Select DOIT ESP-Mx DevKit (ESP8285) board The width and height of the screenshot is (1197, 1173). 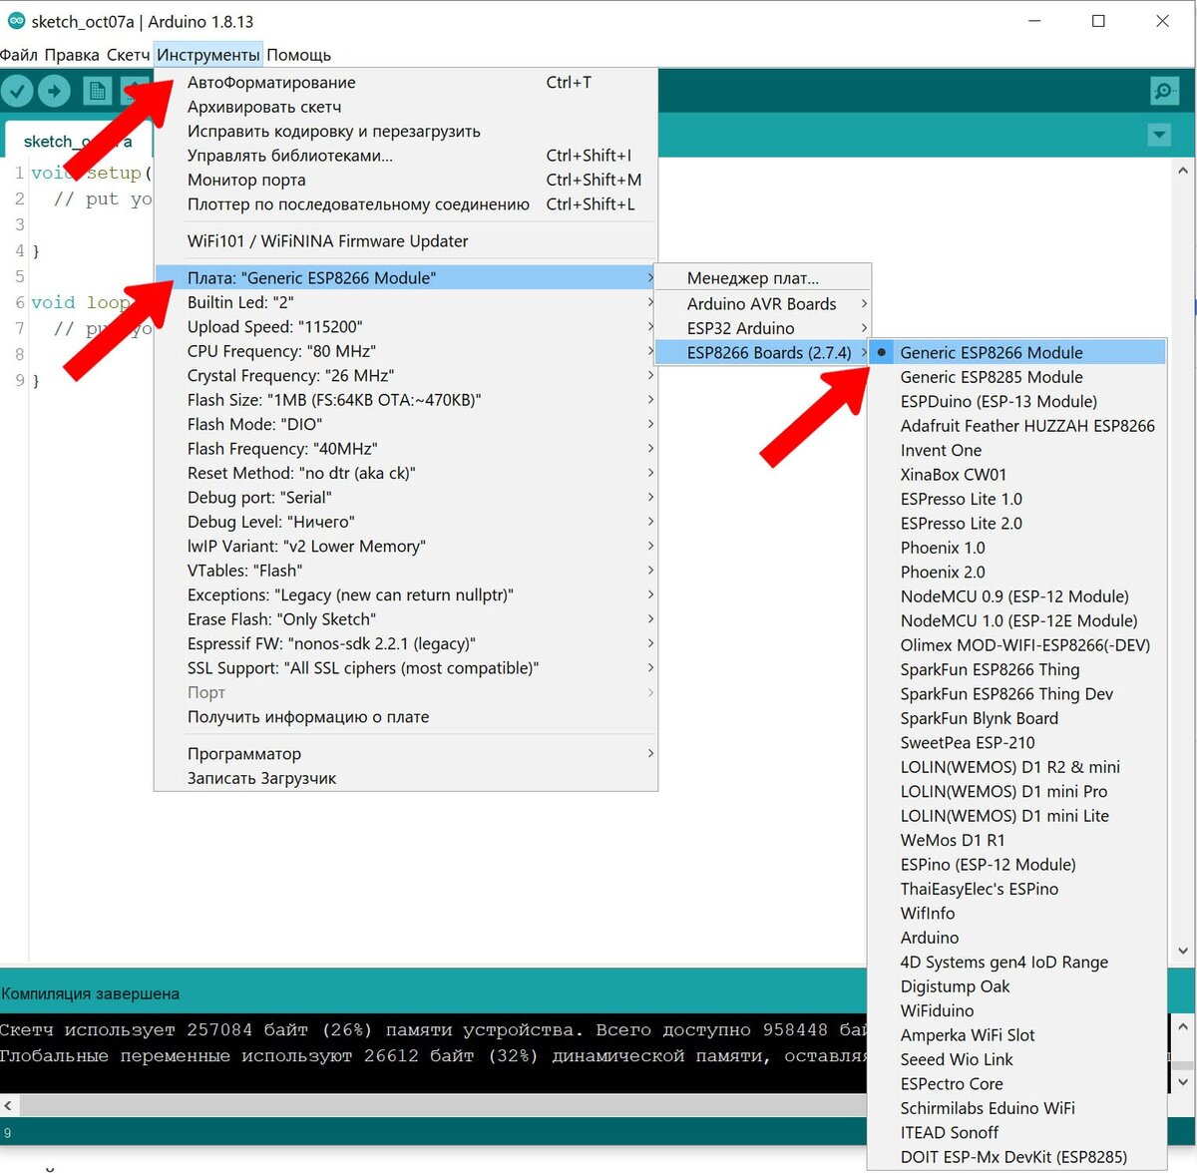[x=1016, y=1157]
